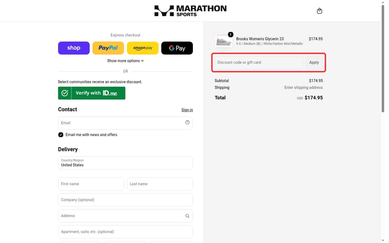Choose Amazon Pay express checkout
389x243 pixels.
pyautogui.click(x=143, y=48)
